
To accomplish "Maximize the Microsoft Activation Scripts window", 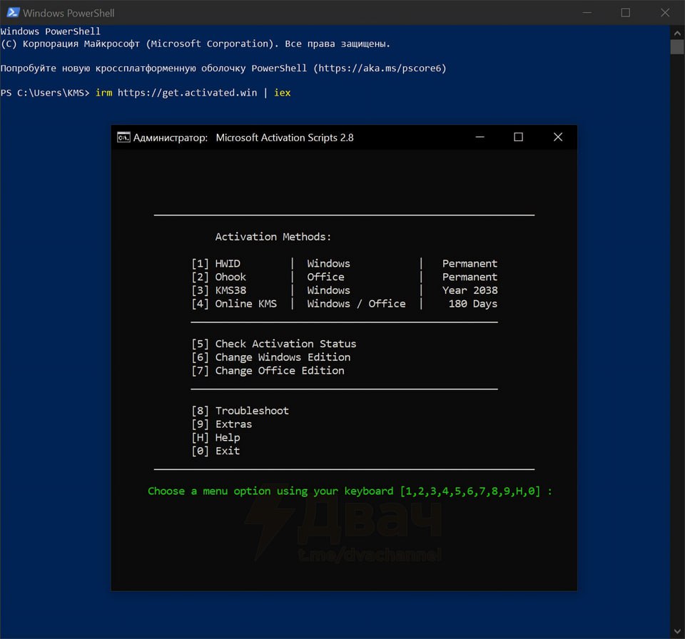I will click(x=519, y=137).
